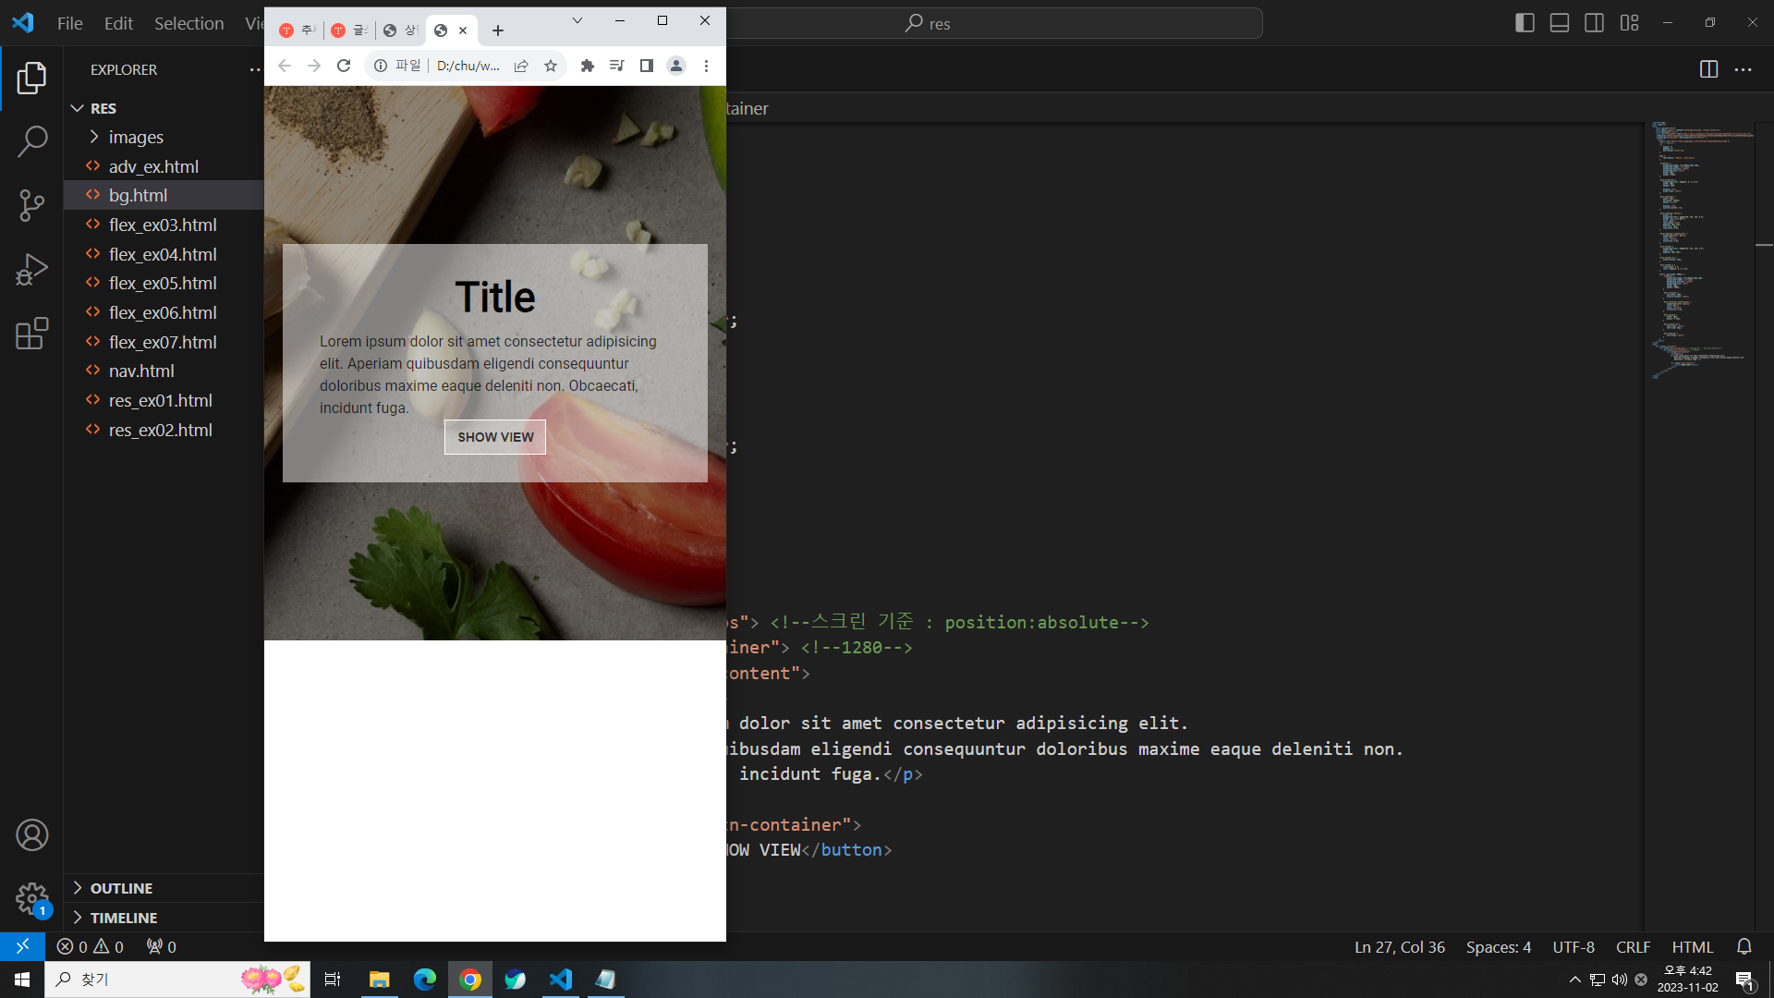
Task: Open the File menu
Action: (69, 23)
